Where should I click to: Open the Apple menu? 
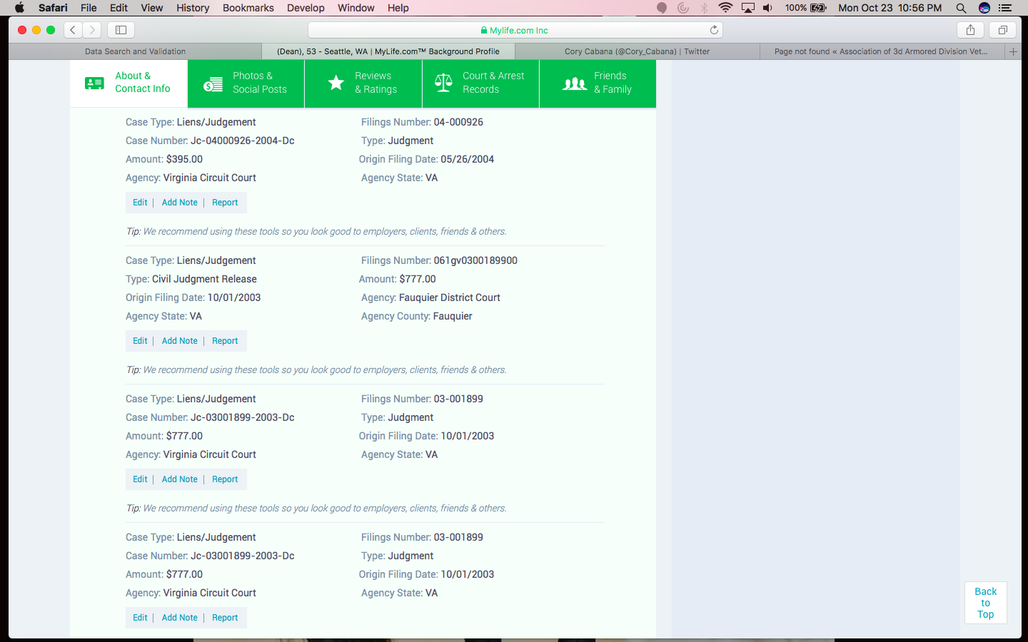point(19,8)
